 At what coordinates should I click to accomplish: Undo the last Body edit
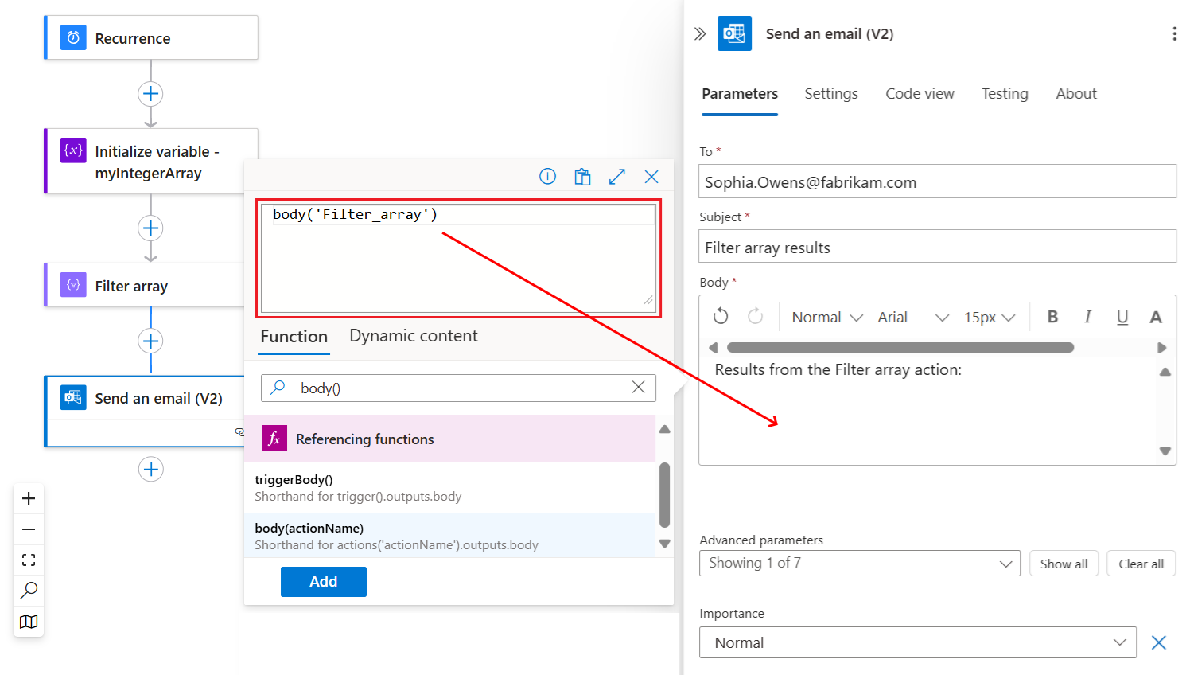[720, 316]
